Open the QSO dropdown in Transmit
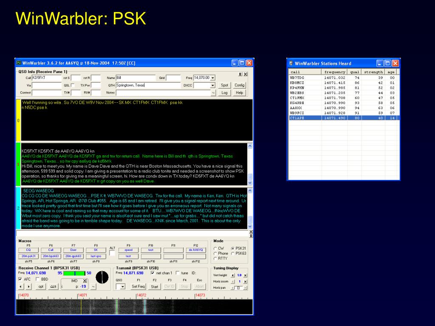 pyautogui.click(x=123, y=287)
